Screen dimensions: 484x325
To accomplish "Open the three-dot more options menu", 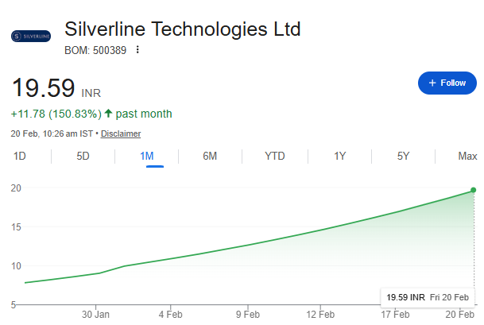I will pyautogui.click(x=137, y=50).
